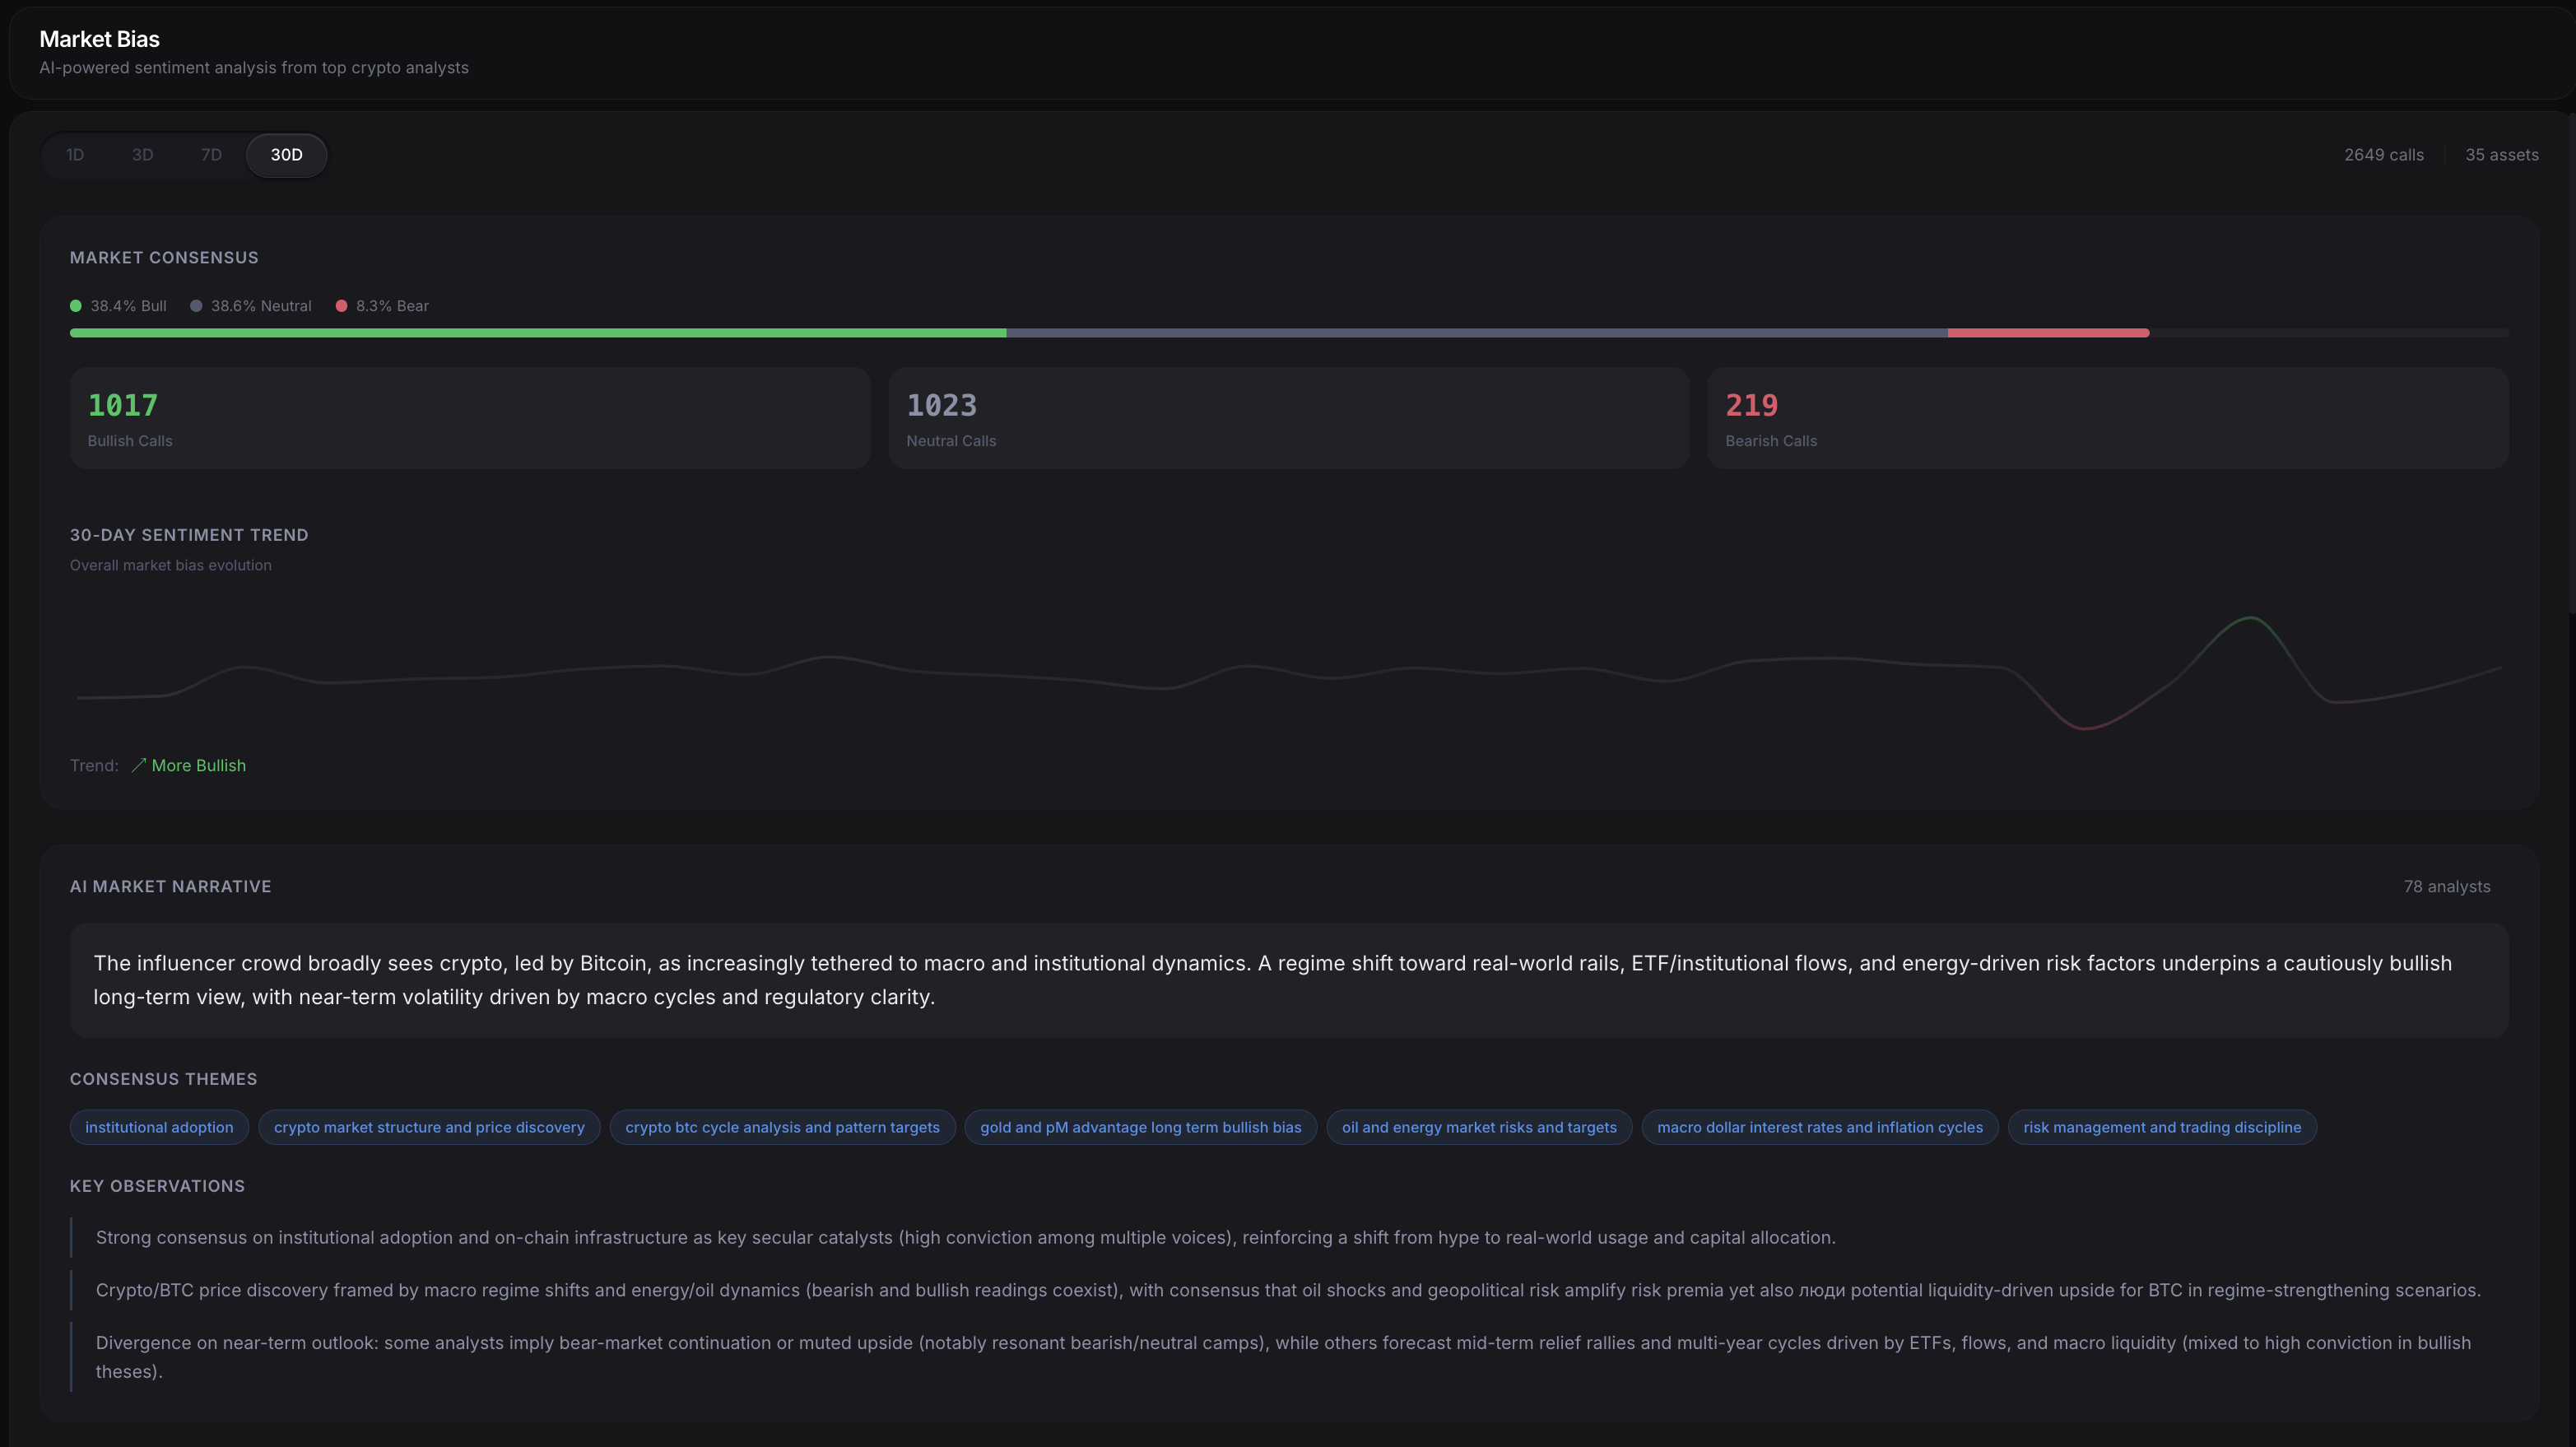Choose the 7D timeframe option
Viewport: 2576px width, 1447px height.
coord(211,155)
